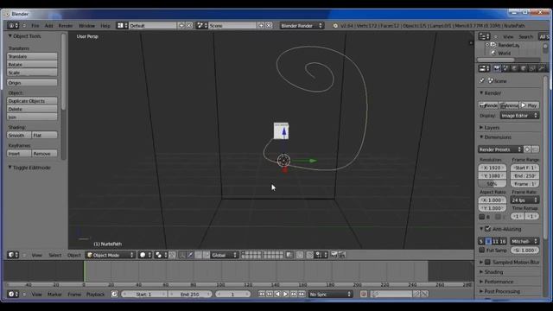Image resolution: width=553 pixels, height=311 pixels.
Task: Select the Modifiers wrench tab icon
Action: (x=542, y=68)
